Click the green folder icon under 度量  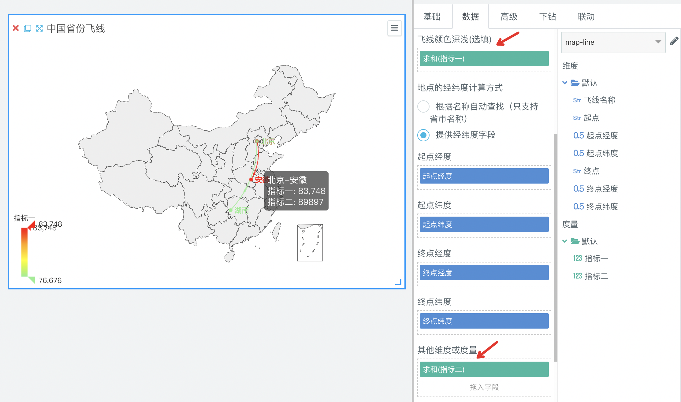(x=575, y=241)
